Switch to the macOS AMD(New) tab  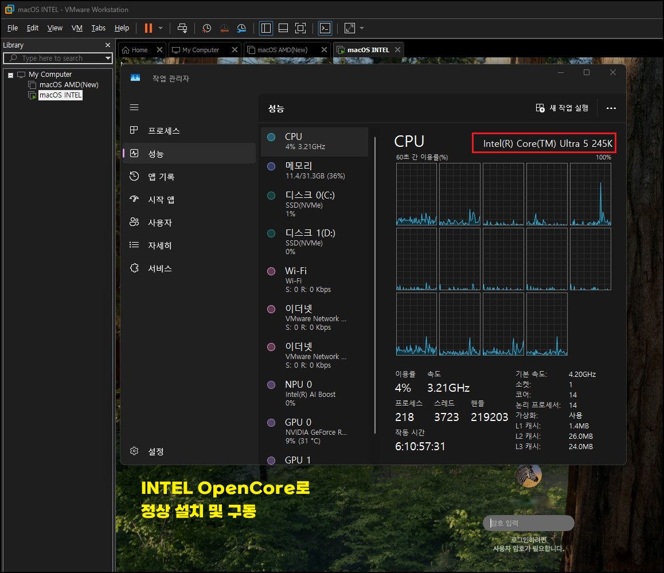282,50
